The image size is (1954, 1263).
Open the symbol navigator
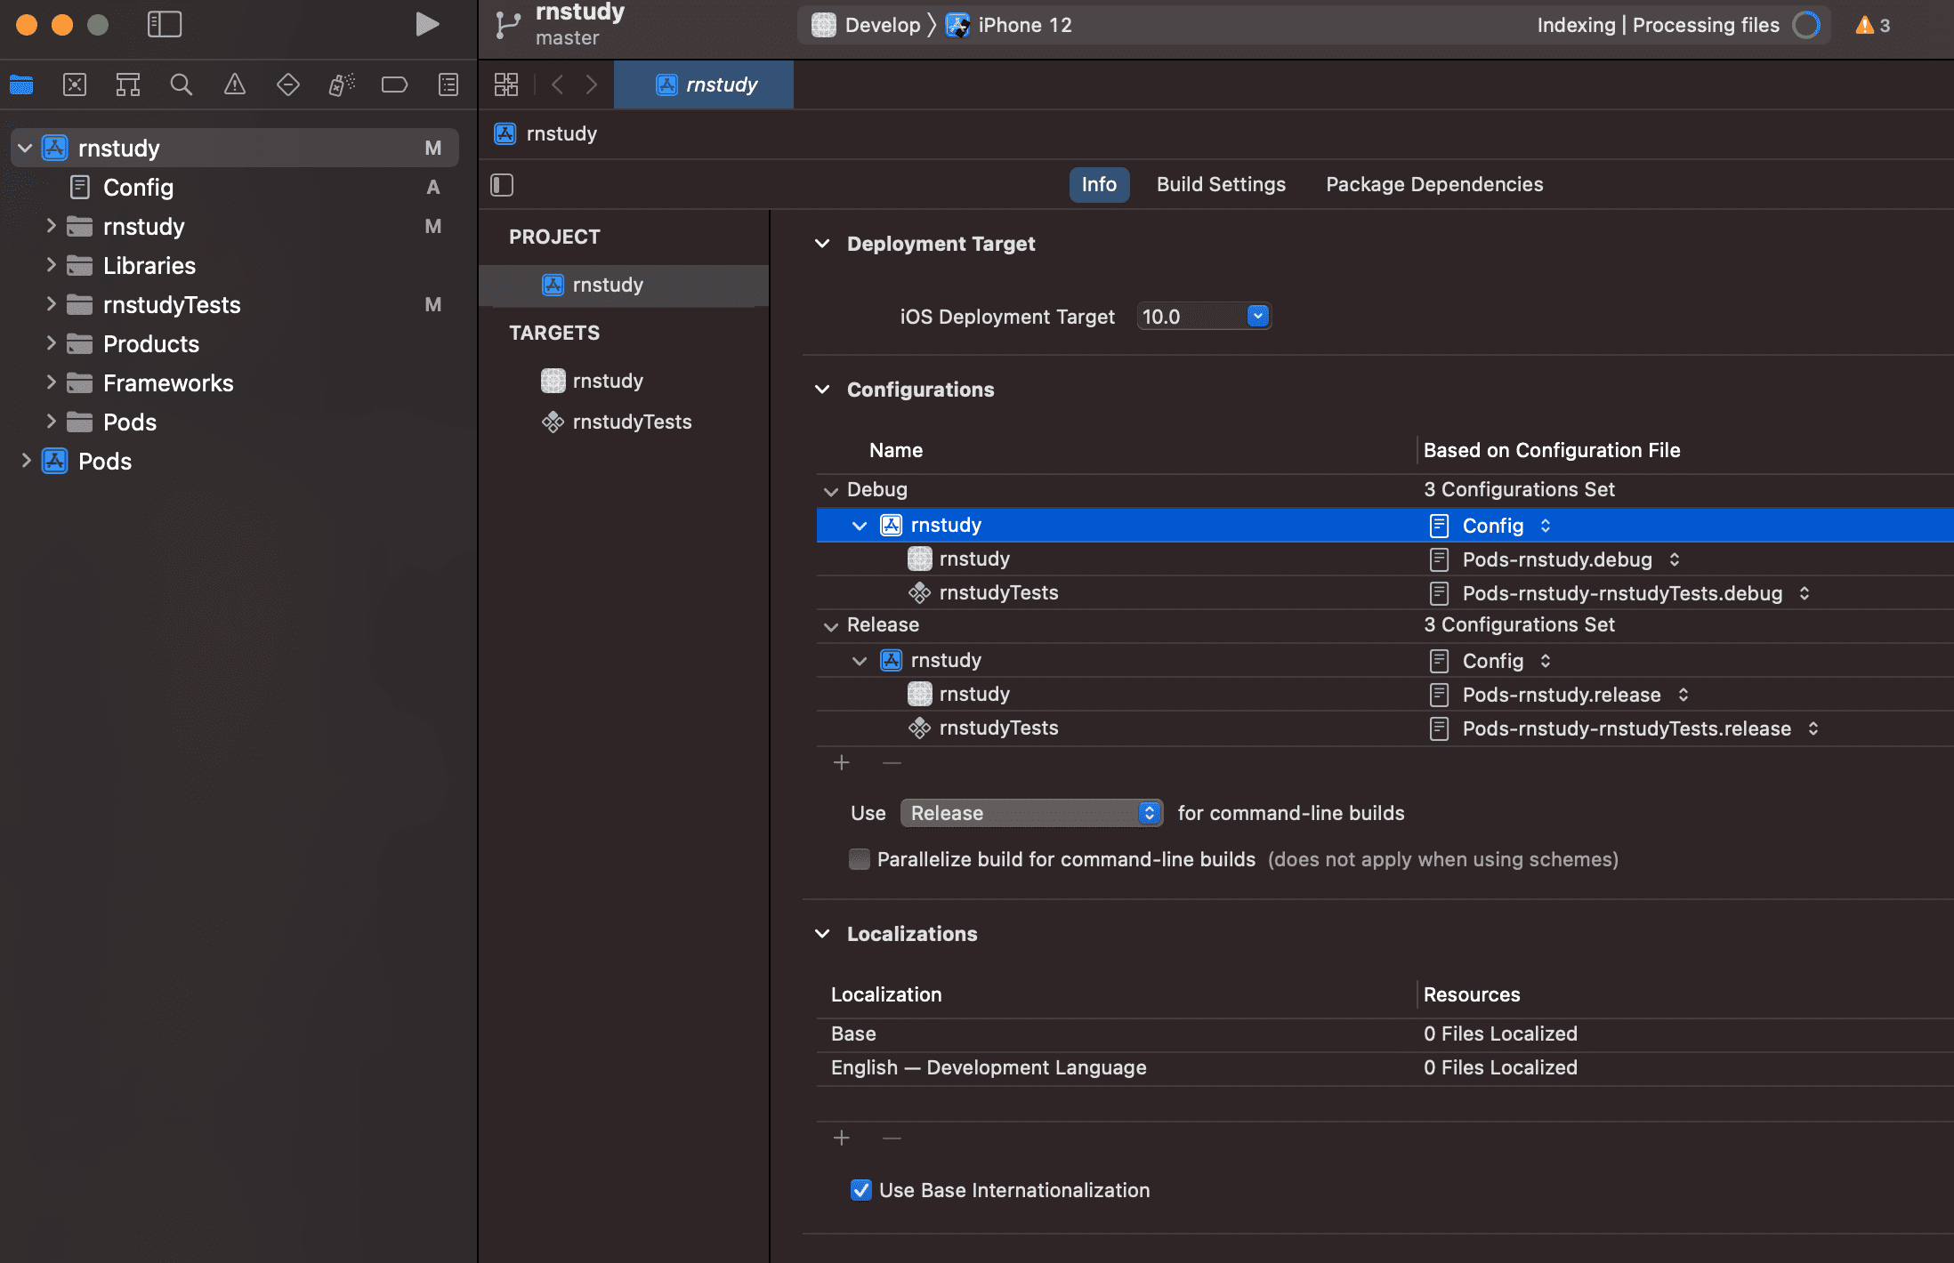pyautogui.click(x=128, y=84)
